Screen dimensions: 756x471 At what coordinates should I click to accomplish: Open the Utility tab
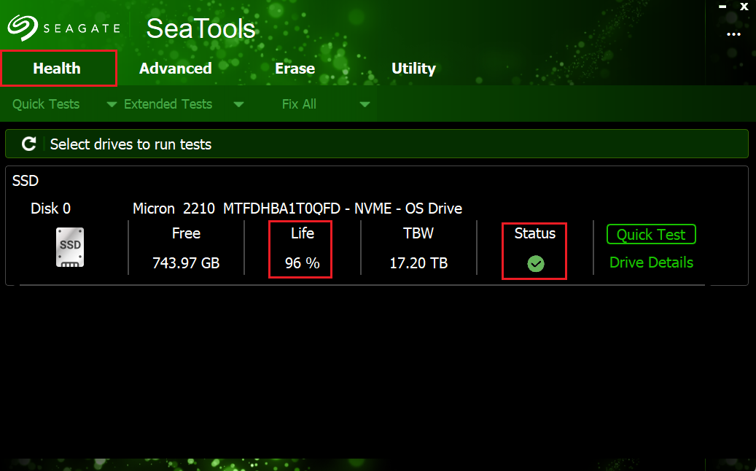point(413,68)
